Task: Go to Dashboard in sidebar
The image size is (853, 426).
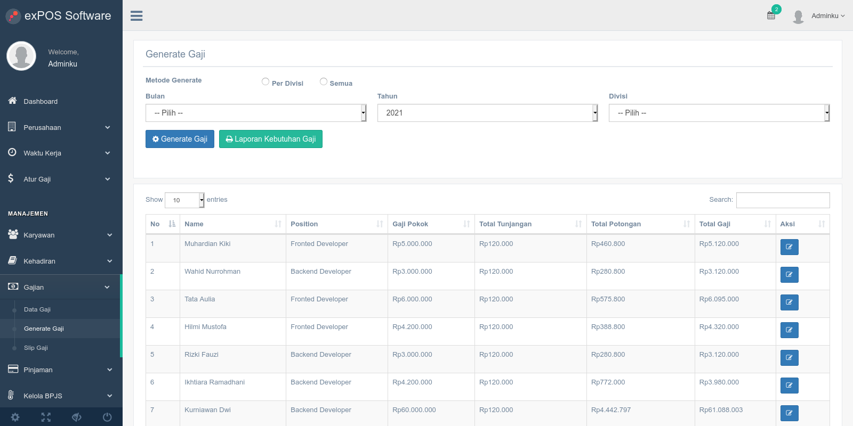Action: (61, 101)
